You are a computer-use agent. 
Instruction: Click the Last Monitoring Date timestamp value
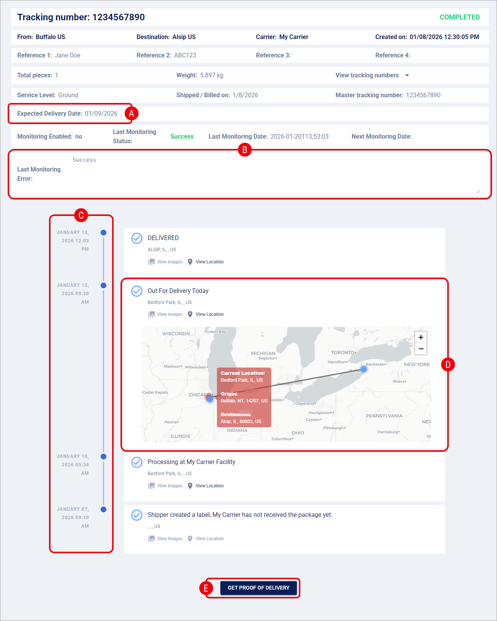coord(300,137)
